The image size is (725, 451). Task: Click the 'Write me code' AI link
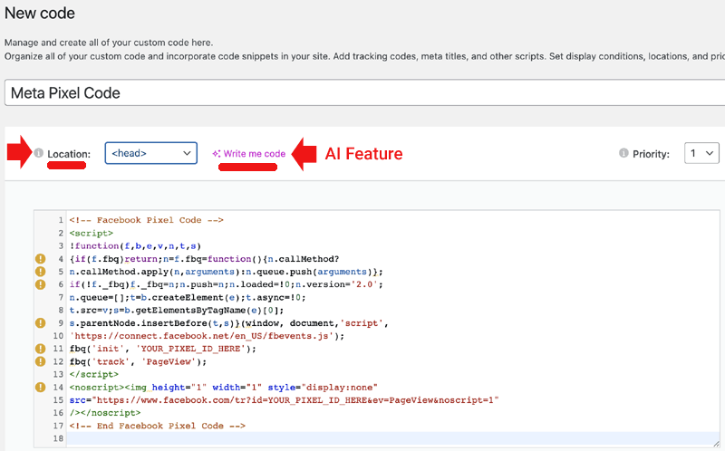click(x=249, y=154)
